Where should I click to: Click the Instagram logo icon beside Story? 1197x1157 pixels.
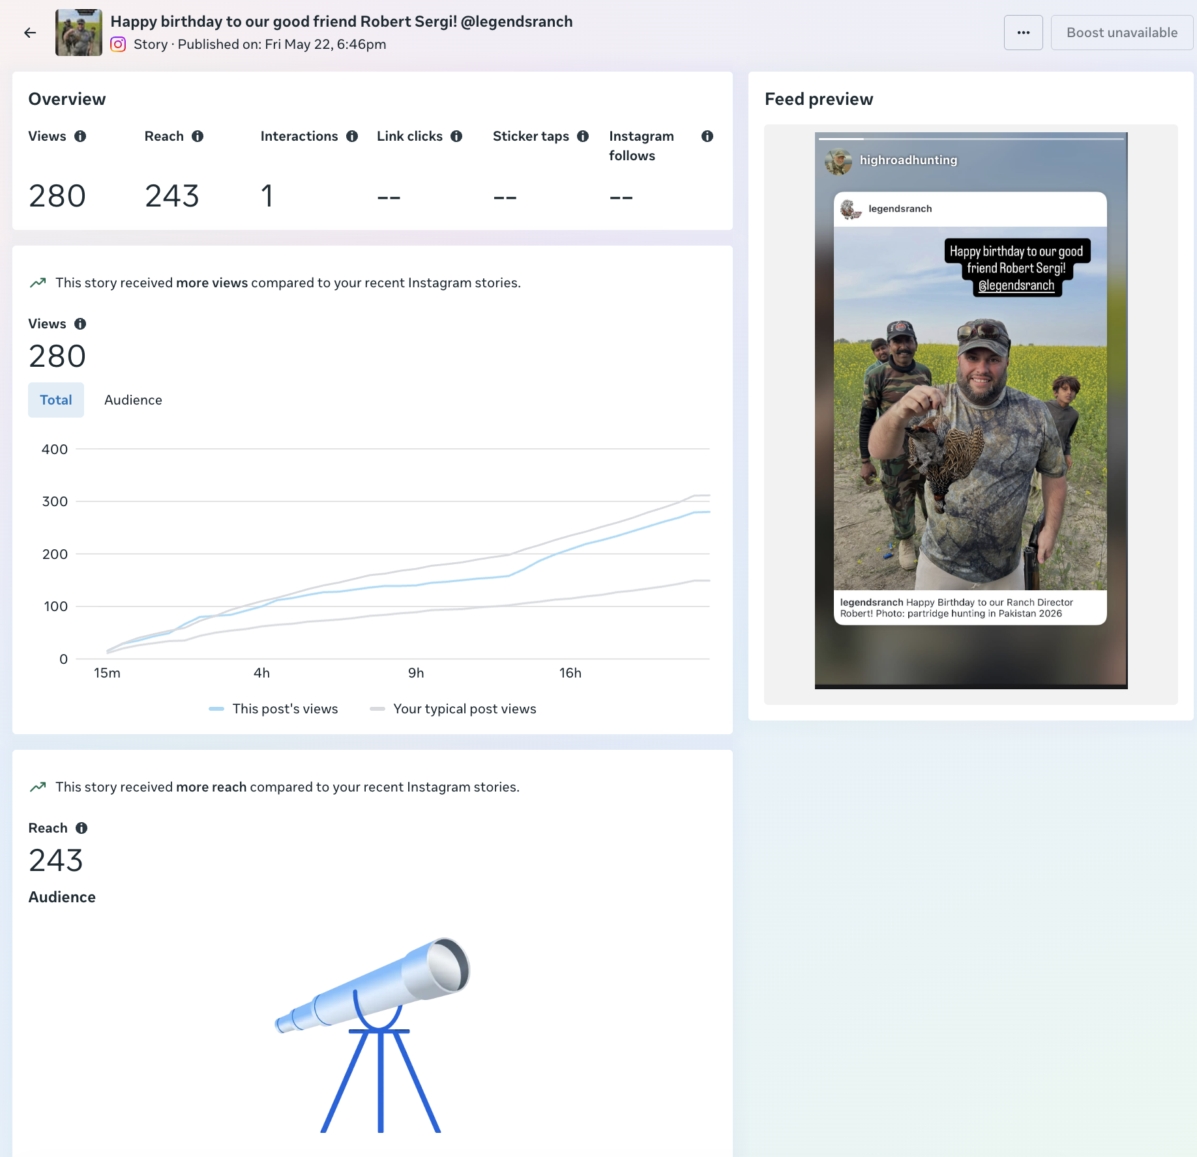[x=118, y=44]
